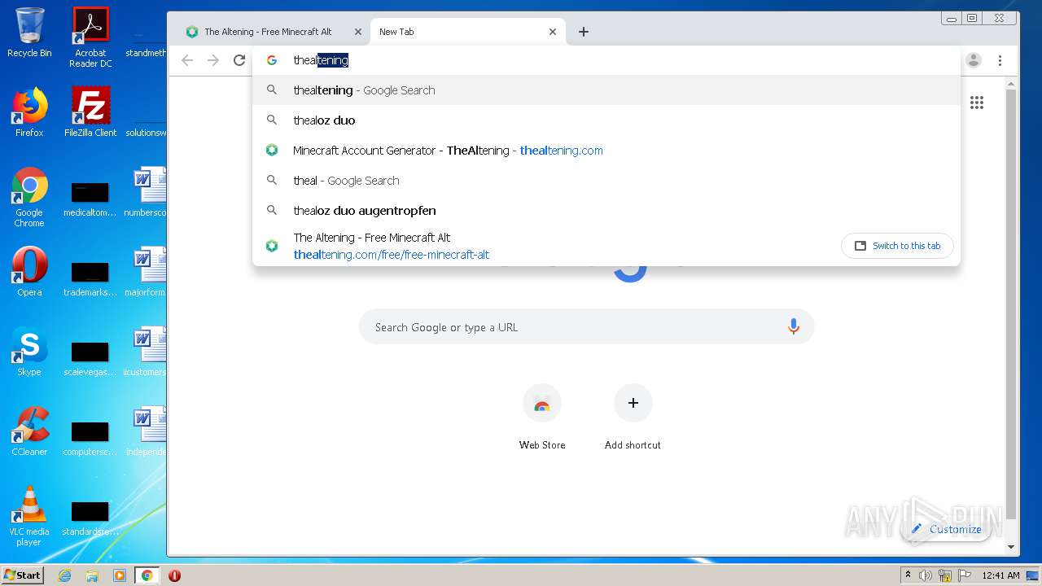Open Internet Explorer from the taskbar
Image resolution: width=1042 pixels, height=586 pixels.
64,575
